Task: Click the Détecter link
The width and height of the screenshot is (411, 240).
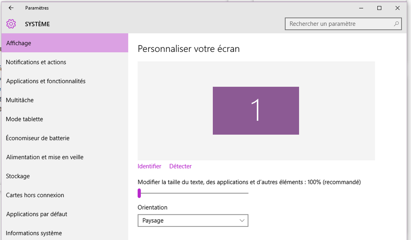Action: click(x=180, y=166)
